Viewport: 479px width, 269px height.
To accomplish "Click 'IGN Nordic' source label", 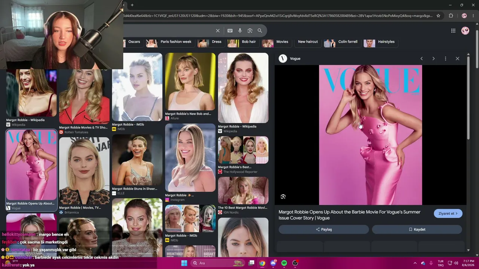I will point(233,213).
